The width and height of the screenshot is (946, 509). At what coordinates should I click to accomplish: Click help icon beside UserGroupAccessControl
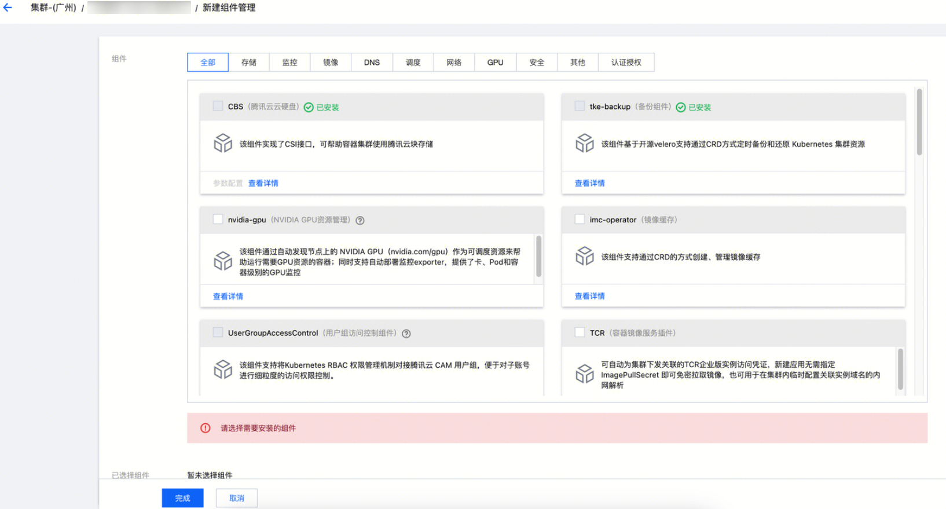[x=406, y=334]
